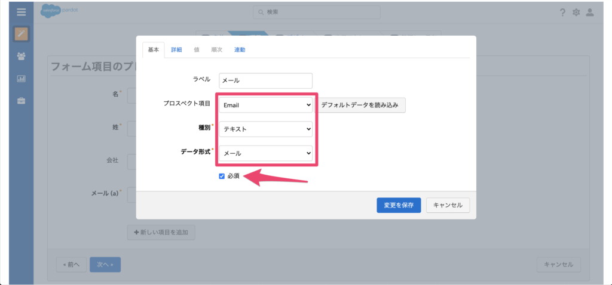Image resolution: width=612 pixels, height=285 pixels.
Task: Switch to the 基本 tab
Action: pos(154,50)
